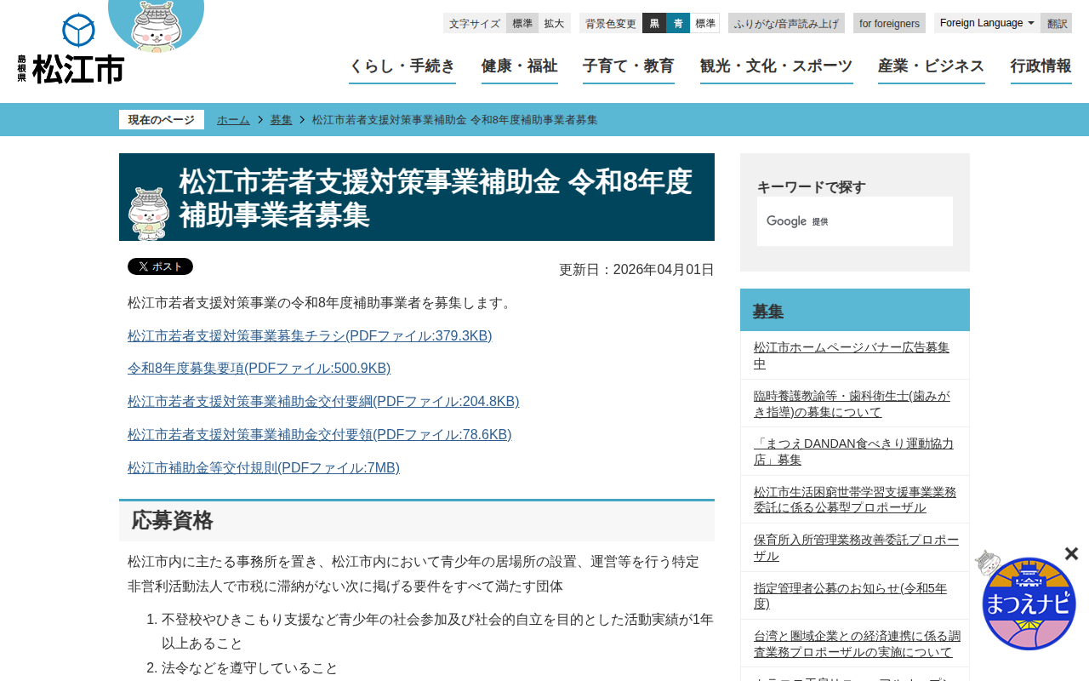Open 産業・ビジネス menu
Image resolution: width=1089 pixels, height=681 pixels.
[932, 67]
